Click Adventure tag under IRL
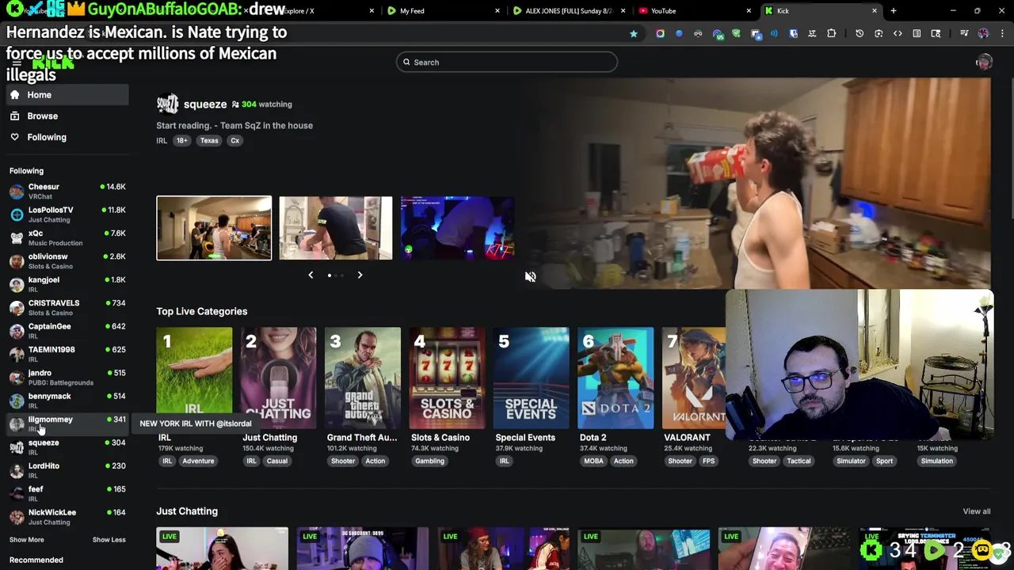Screen dimensions: 1014x570 point(198,462)
